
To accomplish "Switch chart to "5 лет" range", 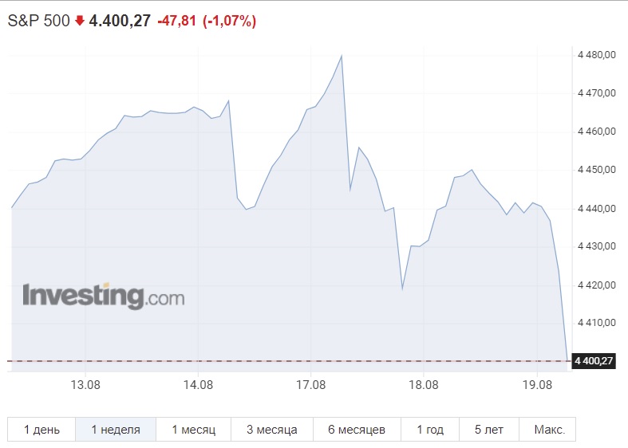I will (x=489, y=429).
